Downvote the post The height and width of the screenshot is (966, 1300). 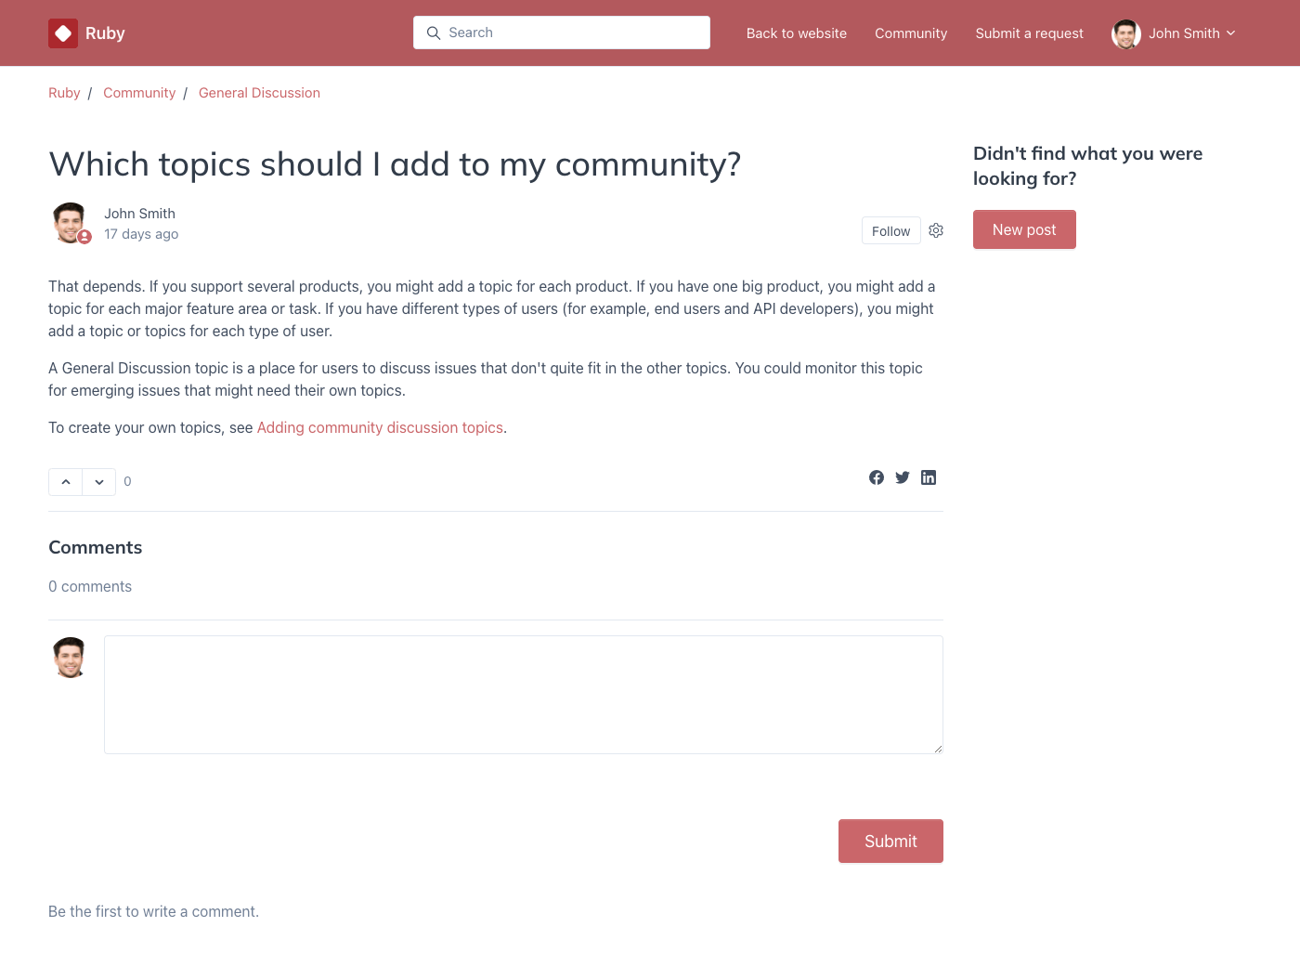[99, 482]
